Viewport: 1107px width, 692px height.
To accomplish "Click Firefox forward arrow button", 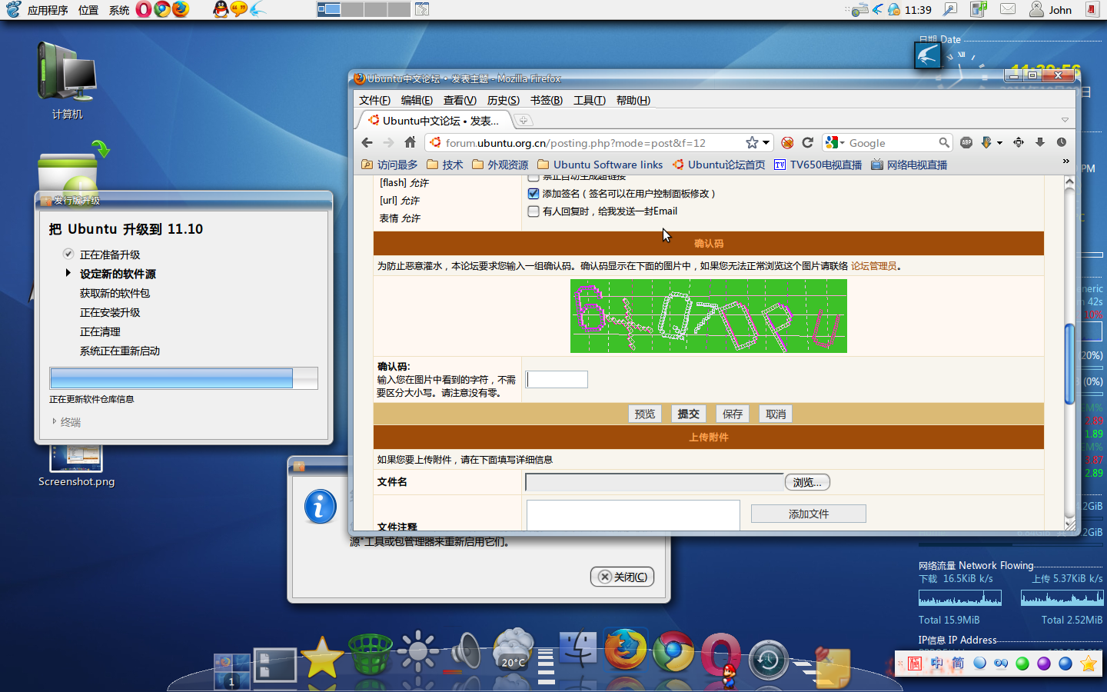I will tap(388, 142).
